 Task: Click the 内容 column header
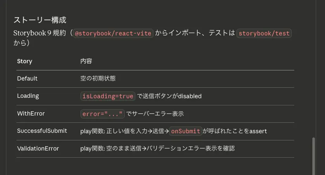coord(86,61)
